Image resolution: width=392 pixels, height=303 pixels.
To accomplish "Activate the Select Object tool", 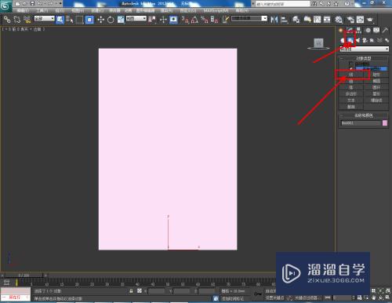I will [60, 20].
